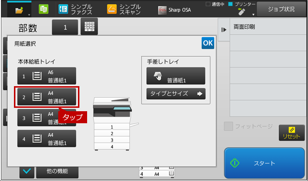308x181 pixels.
Task: Click the USB memory icon
Action: click(242, 12)
